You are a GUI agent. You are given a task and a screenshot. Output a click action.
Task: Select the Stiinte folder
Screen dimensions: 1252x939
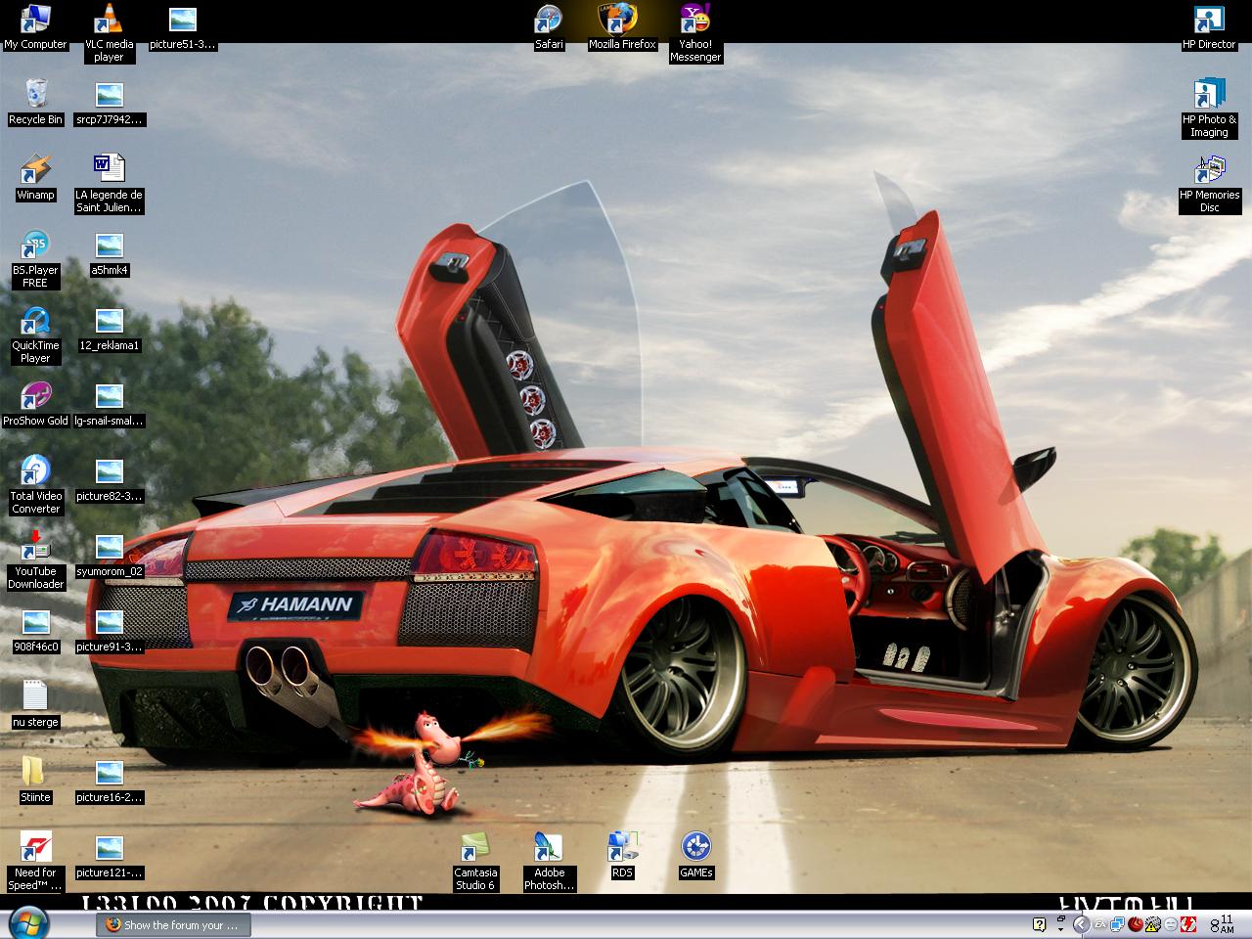35,781
